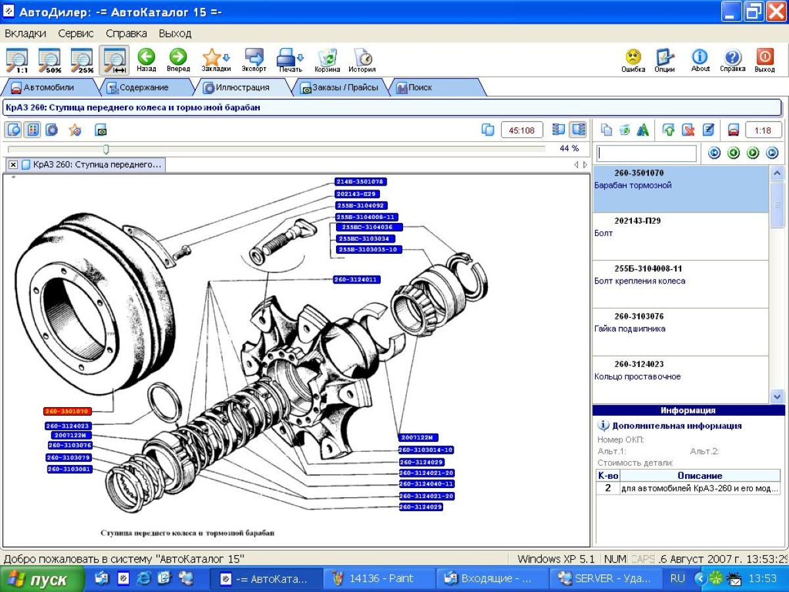Toggle the fit-to-width zoom button
Screen dimensions: 789x592
coord(114,59)
